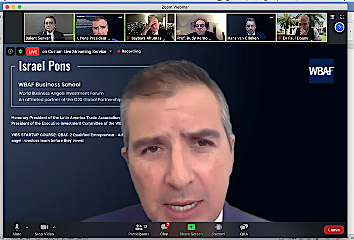Click the Israel Pons name heading
Viewport: 354px width, 240px height.
[x=45, y=66]
